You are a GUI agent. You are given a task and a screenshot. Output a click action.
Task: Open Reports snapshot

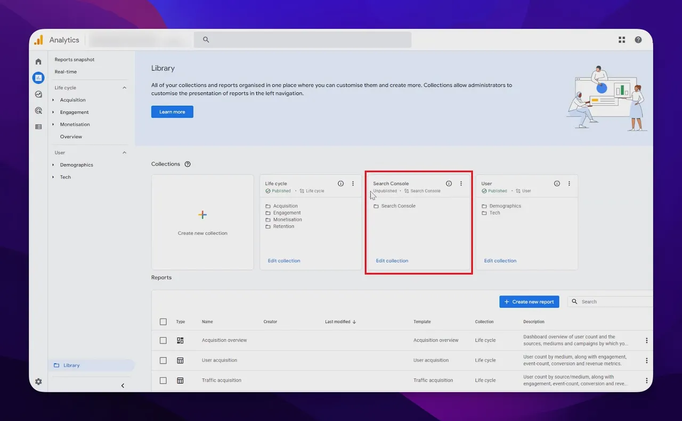pyautogui.click(x=75, y=60)
